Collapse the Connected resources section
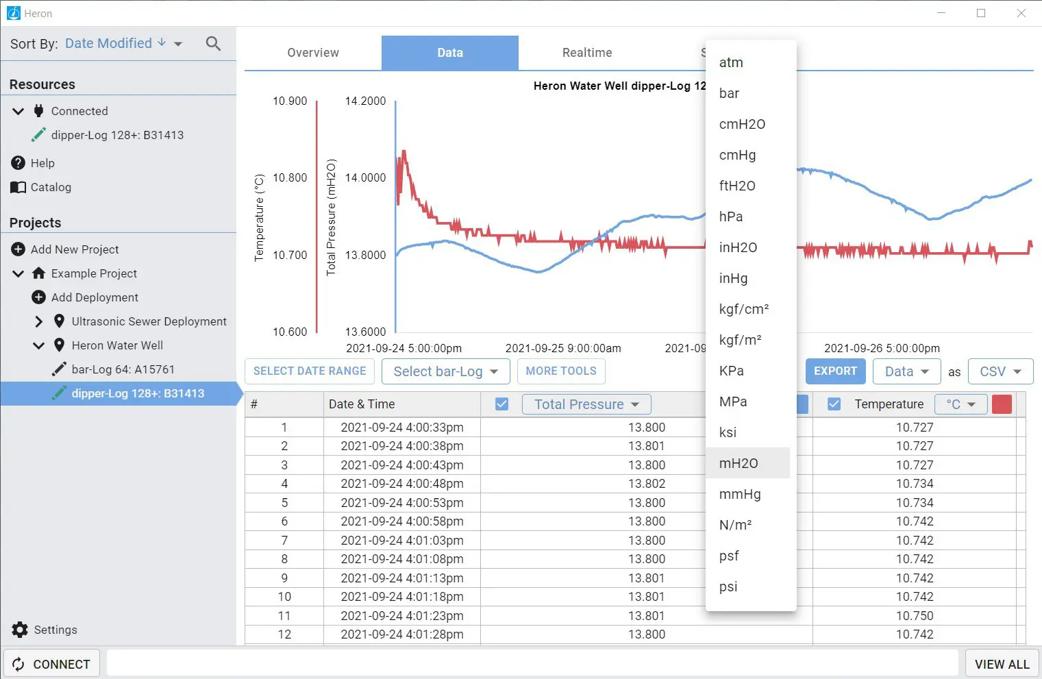The width and height of the screenshot is (1042, 679). click(18, 111)
